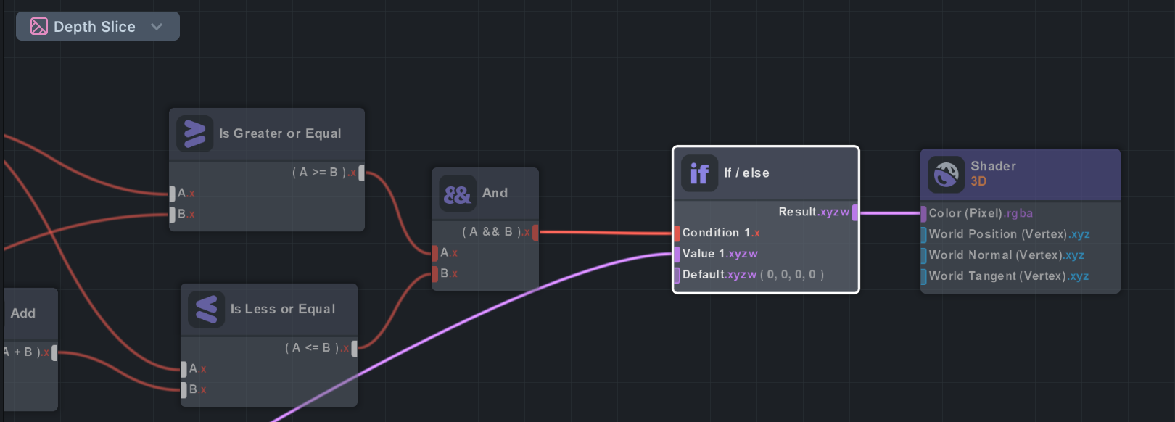This screenshot has width=1175, height=422.
Task: Click B.x input port on Is Greater or Equal
Action: pos(173,214)
